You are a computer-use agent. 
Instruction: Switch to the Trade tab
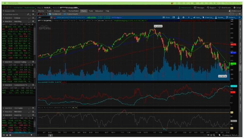tap(49, 11)
